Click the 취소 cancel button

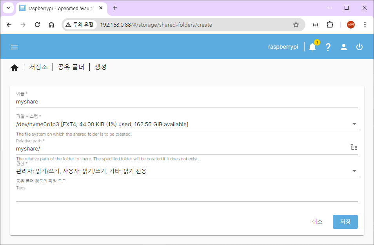coord(317,221)
